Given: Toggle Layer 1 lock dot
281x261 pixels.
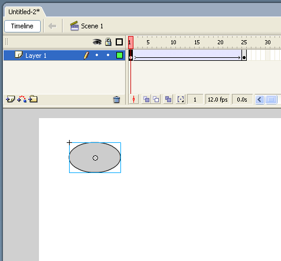Looking at the screenshot, I should [108, 55].
